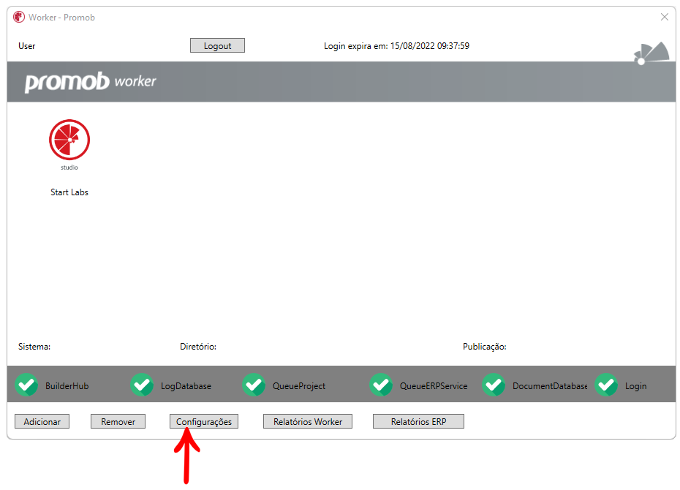
Task: Click the Promob logo in title bar
Action: (19, 18)
